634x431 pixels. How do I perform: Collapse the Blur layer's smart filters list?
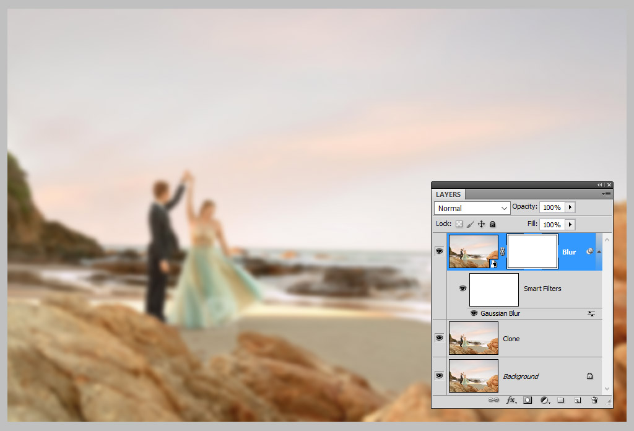pyautogui.click(x=599, y=251)
